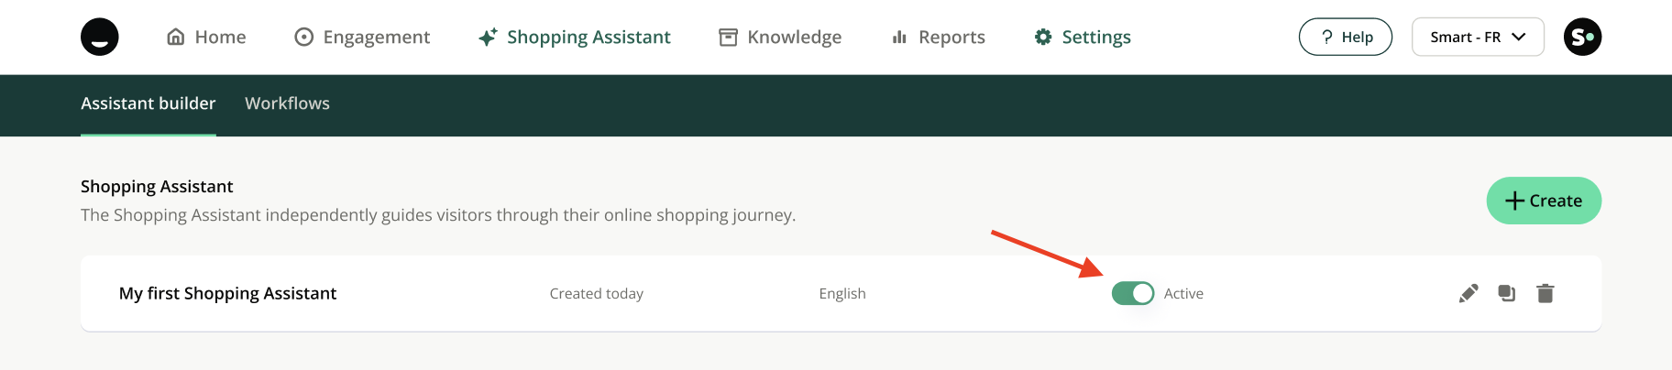Image resolution: width=1672 pixels, height=370 pixels.
Task: Click the green Create button
Action: pyautogui.click(x=1544, y=201)
